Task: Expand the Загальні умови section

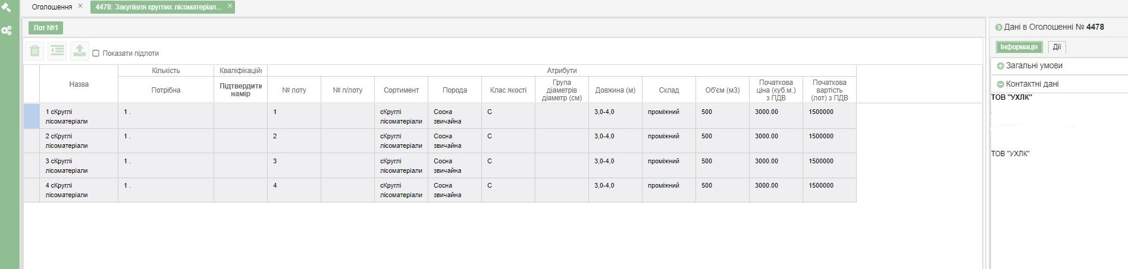Action: (1000, 66)
